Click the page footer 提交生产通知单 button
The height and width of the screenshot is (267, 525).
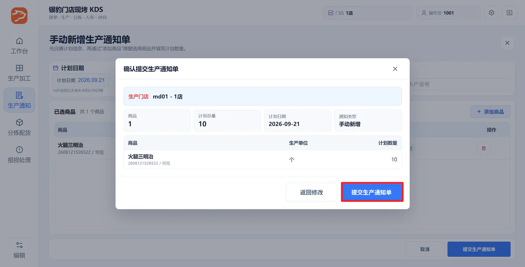point(479,249)
